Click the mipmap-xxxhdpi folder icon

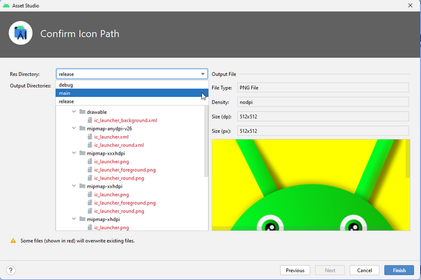click(x=82, y=154)
